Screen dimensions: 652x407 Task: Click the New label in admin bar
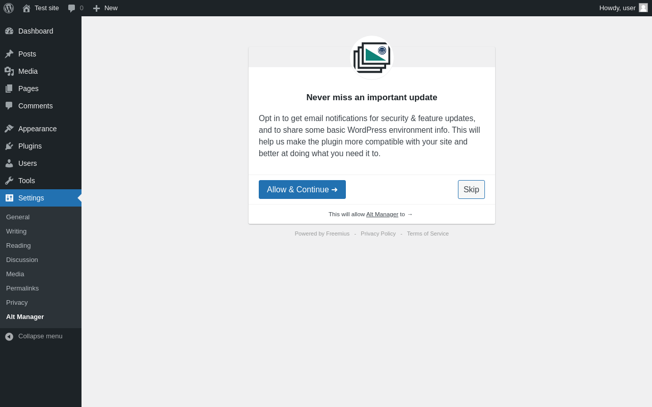click(x=111, y=8)
